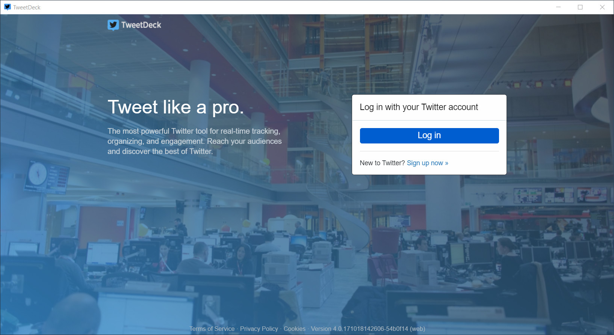Click the TweetDeck bird logo icon
Image resolution: width=614 pixels, height=335 pixels.
tap(113, 25)
